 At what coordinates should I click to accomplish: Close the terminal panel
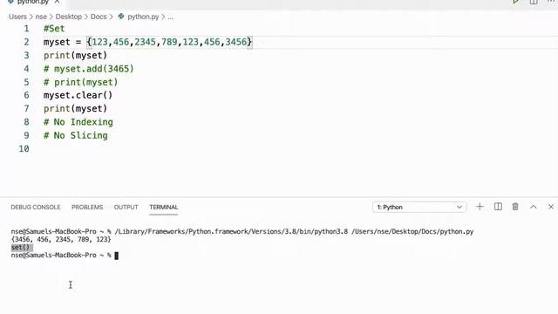(551, 207)
